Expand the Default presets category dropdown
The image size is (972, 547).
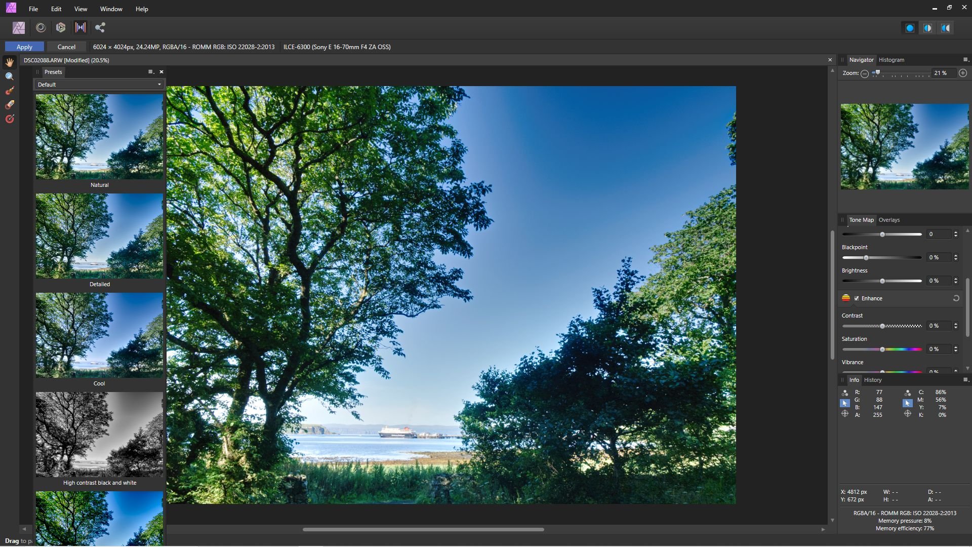(99, 85)
